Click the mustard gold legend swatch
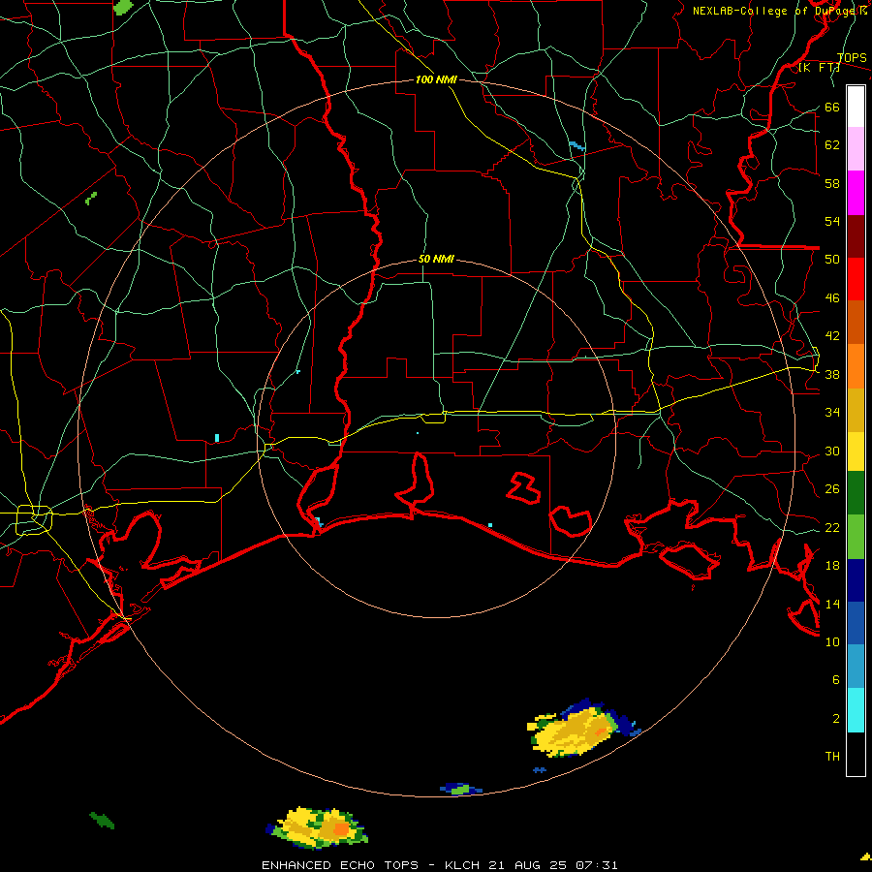Image resolution: width=872 pixels, height=872 pixels. tap(856, 410)
